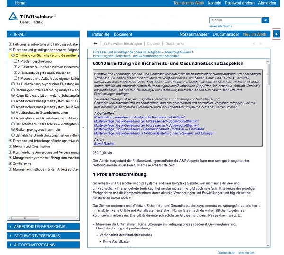The image size is (284, 255).
Task: Click breadcrumb Ermittlung von Sicherheits- und Gesundheitsschutzaspekten
Action: click(x=136, y=56)
